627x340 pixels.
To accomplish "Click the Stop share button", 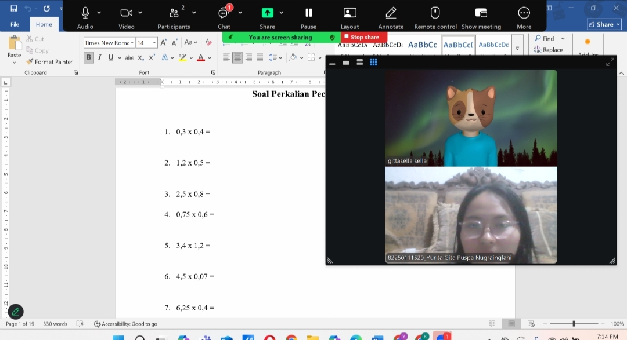I will [361, 37].
